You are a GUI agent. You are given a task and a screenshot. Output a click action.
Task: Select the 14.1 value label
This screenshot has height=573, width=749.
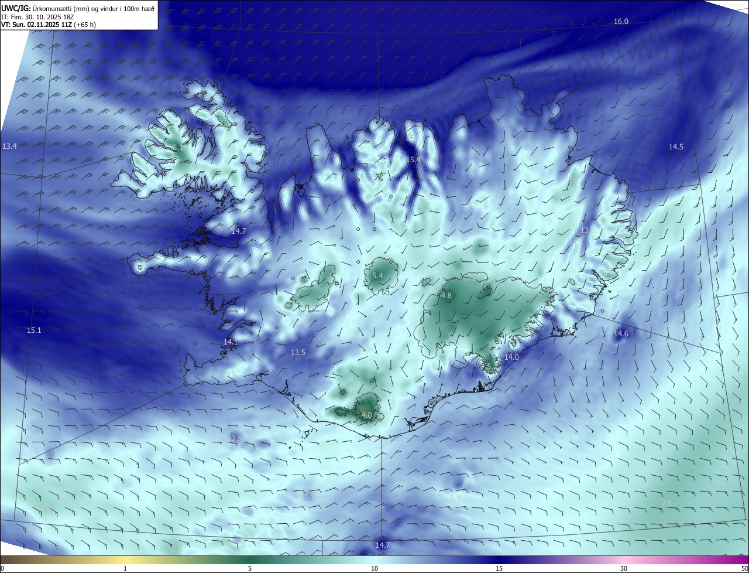pos(231,342)
